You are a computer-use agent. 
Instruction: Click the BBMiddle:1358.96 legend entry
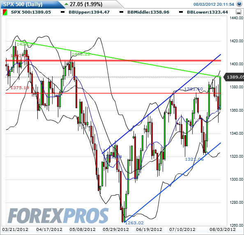148,12
